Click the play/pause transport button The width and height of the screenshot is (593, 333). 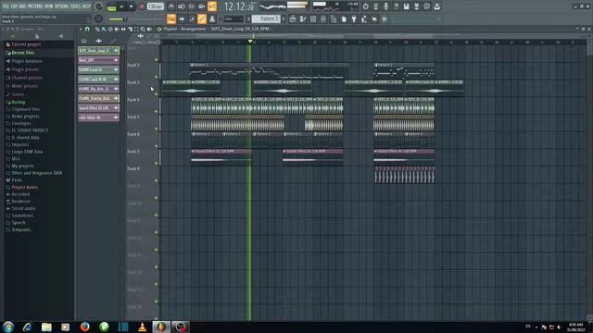121,6
